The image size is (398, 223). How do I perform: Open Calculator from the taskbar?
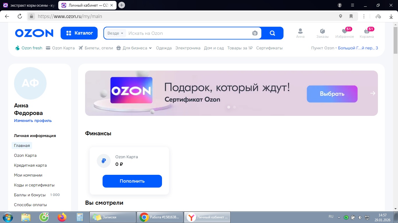click(x=80, y=217)
